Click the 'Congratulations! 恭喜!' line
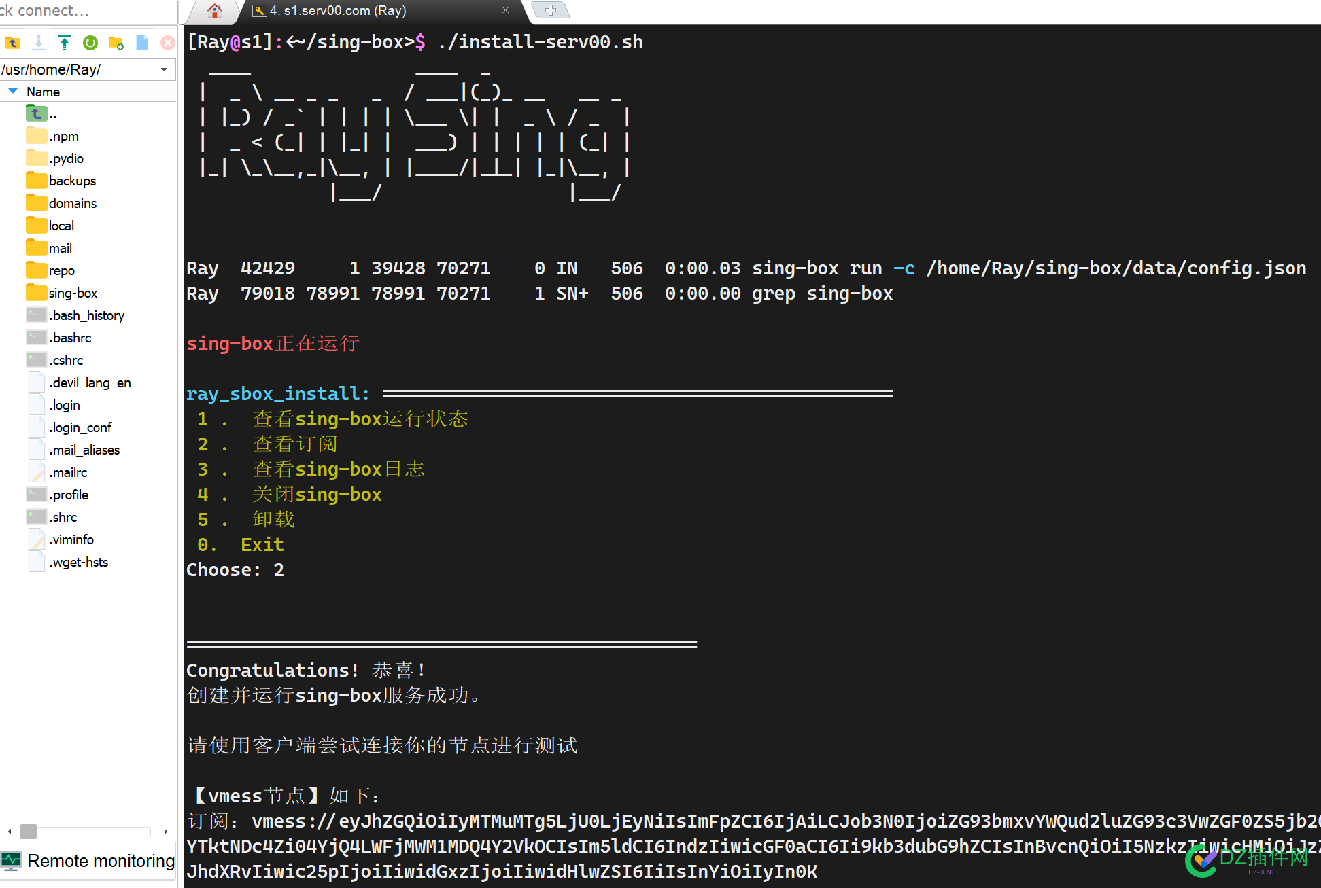This screenshot has height=888, width=1321. coord(307,671)
